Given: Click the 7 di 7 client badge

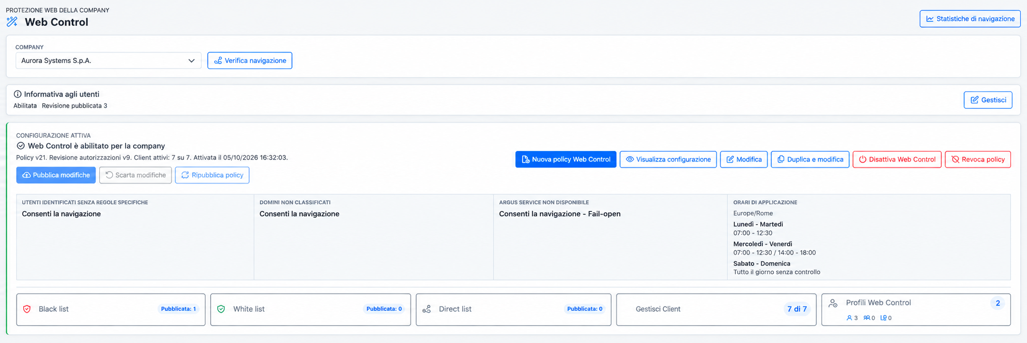Looking at the screenshot, I should [x=797, y=309].
